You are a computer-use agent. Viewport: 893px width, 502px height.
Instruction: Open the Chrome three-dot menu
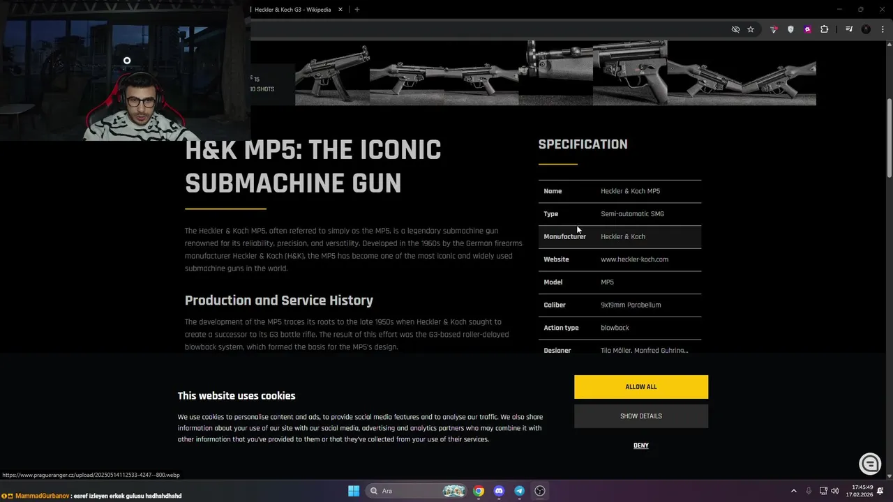coord(883,29)
